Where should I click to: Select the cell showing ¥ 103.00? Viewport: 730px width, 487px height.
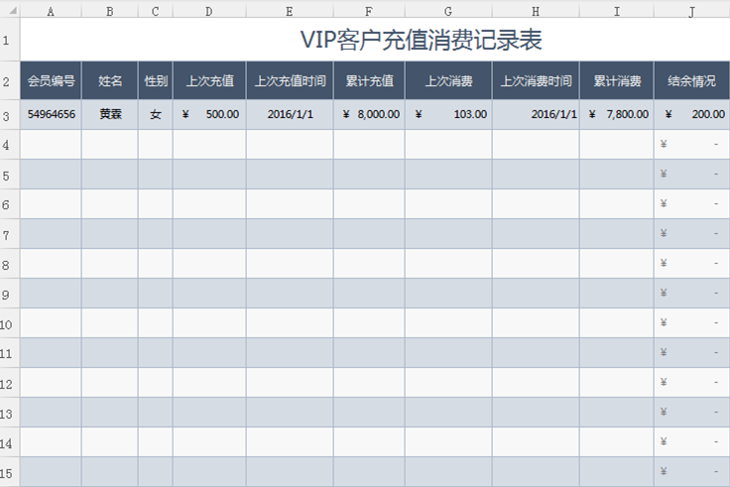click(x=448, y=114)
